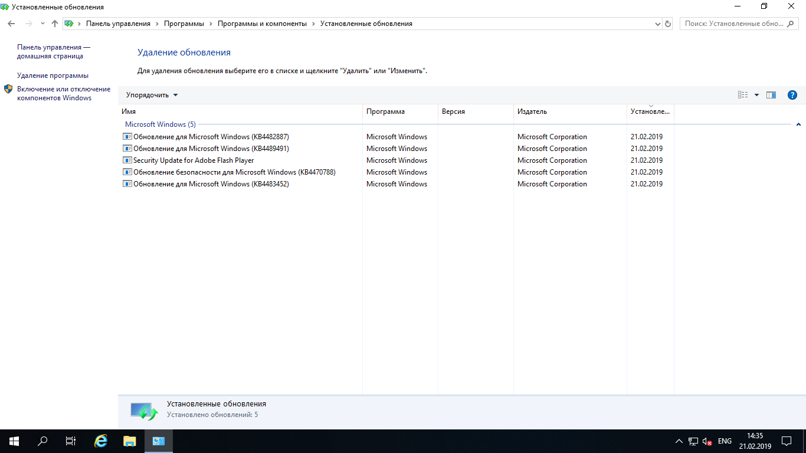Image resolution: width=806 pixels, height=453 pixels.
Task: Click Microsoft Windows program cell for KB4470788
Action: pyautogui.click(x=397, y=172)
